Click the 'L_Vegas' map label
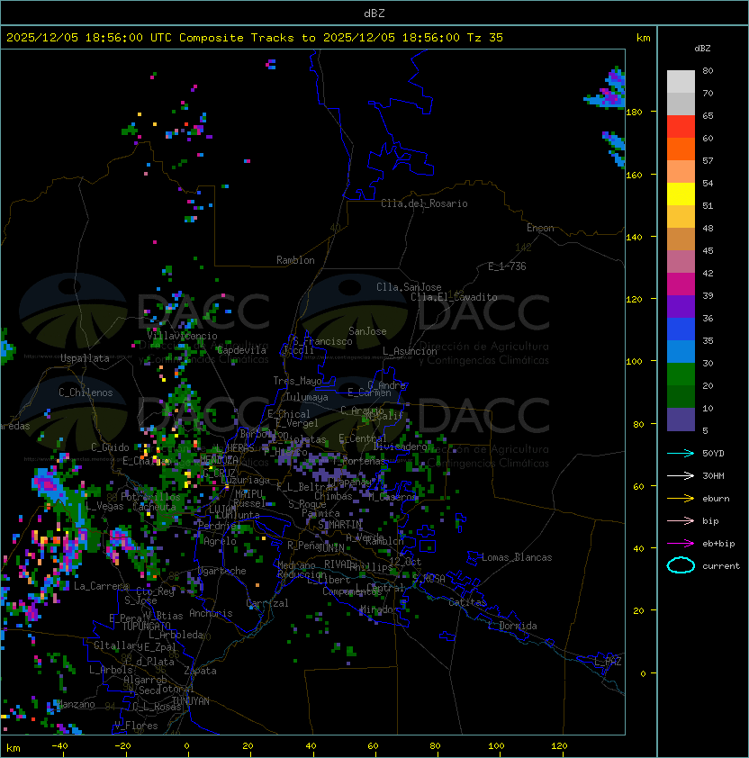This screenshot has height=758, width=749. tap(104, 506)
